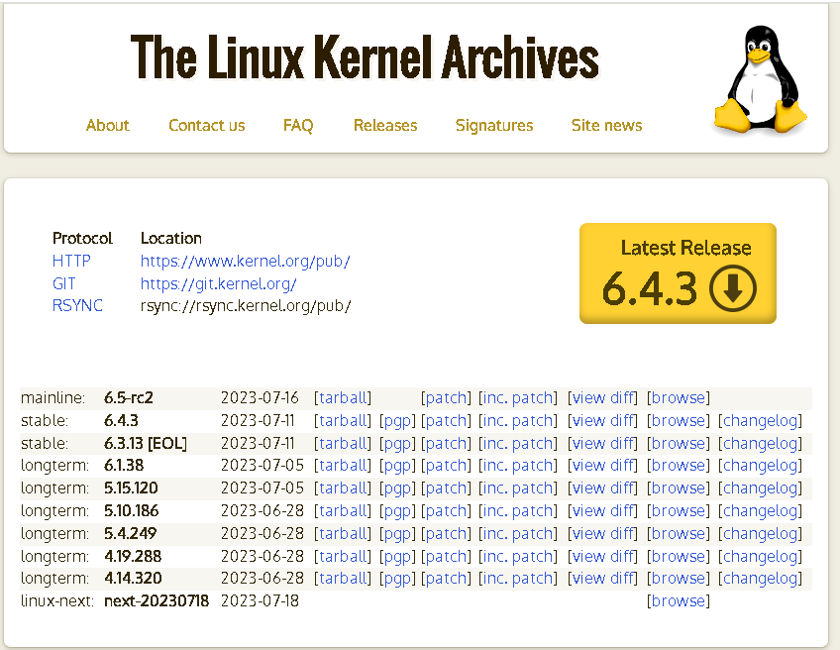Visit https://git.kernel.org/ location
The height and width of the screenshot is (650, 840).
pyautogui.click(x=218, y=283)
